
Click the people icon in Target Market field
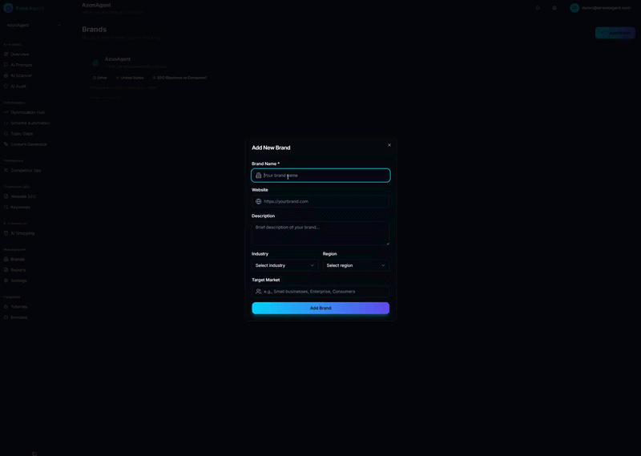point(259,292)
